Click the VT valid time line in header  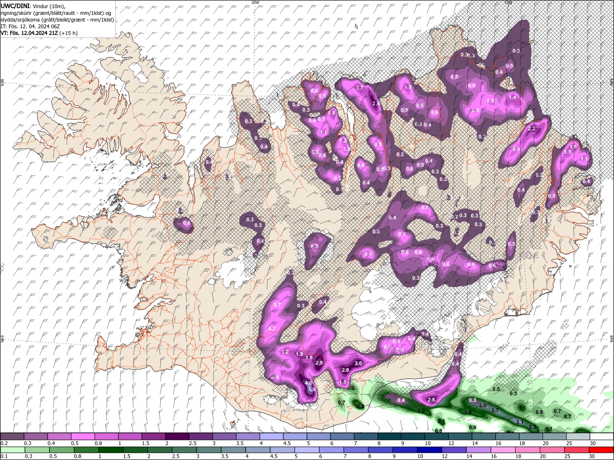tap(38, 33)
